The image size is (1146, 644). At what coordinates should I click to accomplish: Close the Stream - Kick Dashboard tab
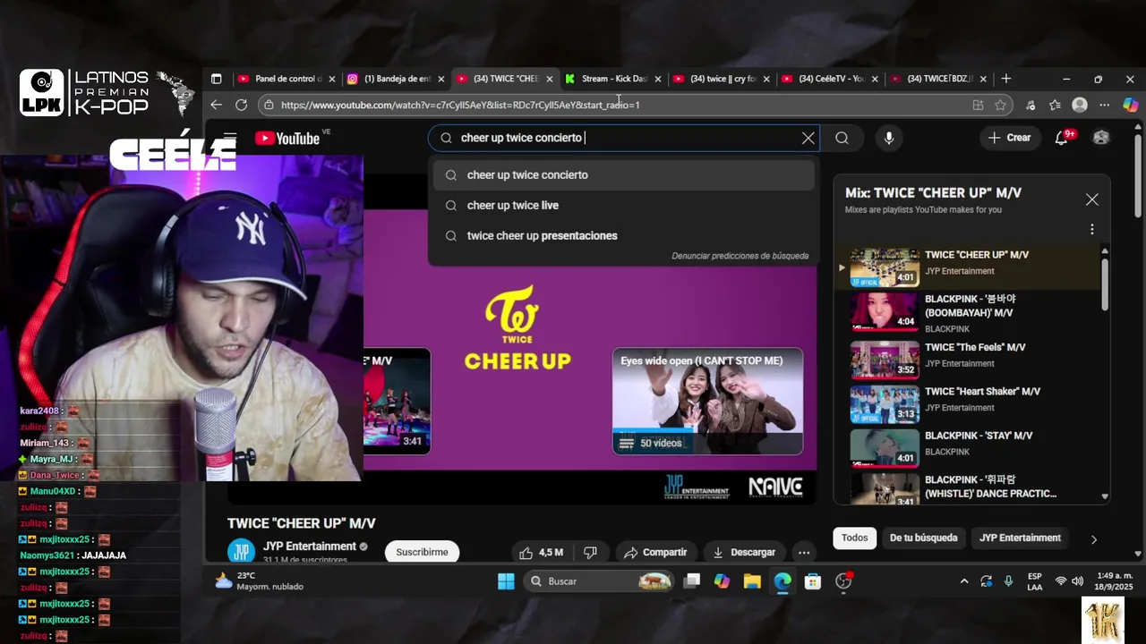[658, 79]
